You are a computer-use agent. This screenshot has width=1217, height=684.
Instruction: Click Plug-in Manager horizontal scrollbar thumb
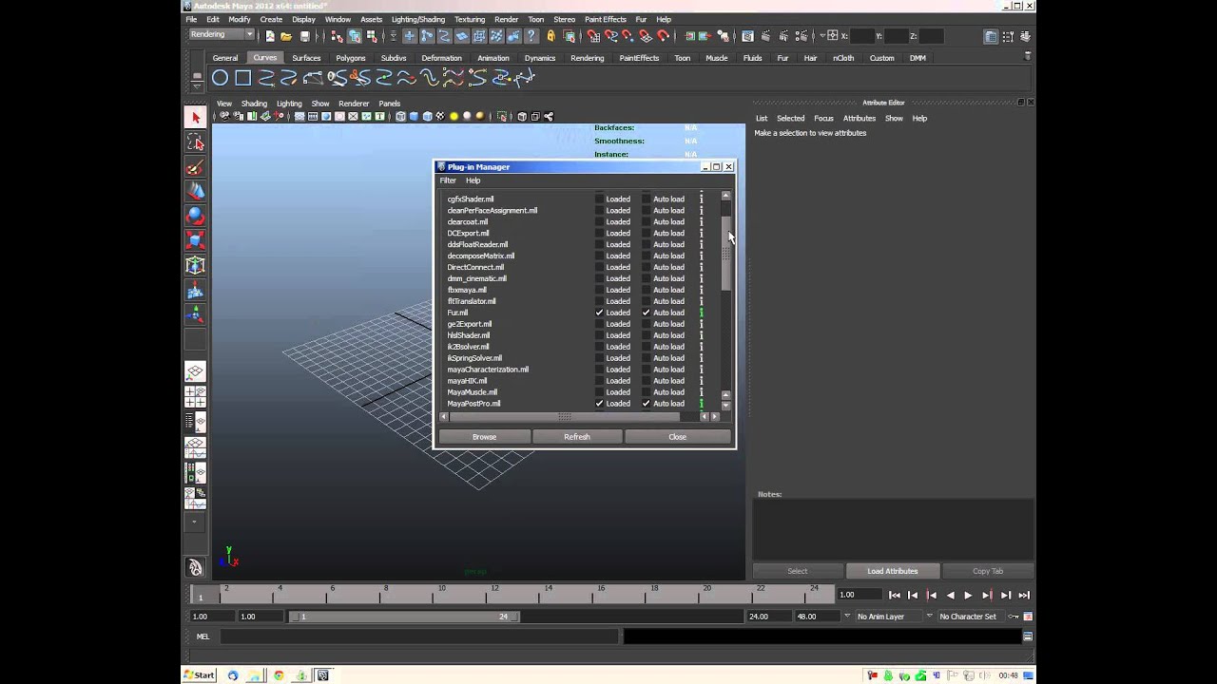pyautogui.click(x=565, y=416)
